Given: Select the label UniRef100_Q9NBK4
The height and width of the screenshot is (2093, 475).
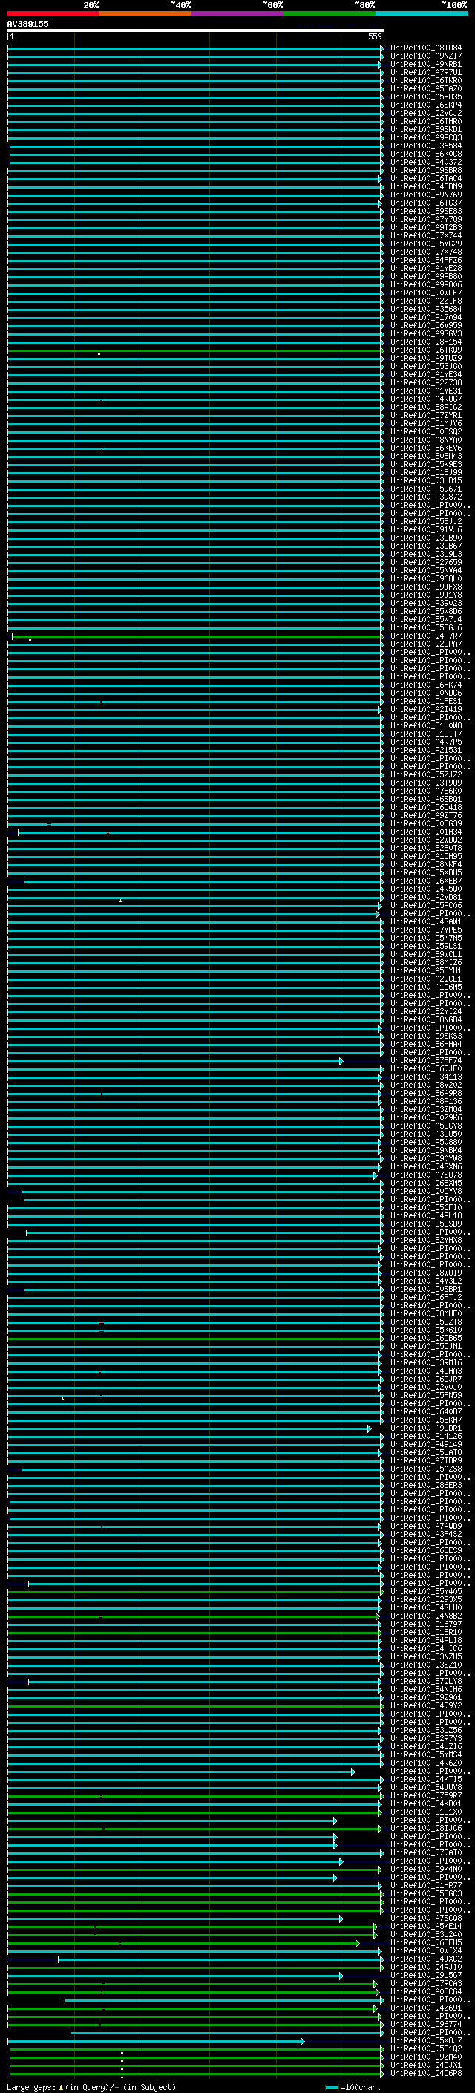Looking at the screenshot, I should [x=426, y=1151].
